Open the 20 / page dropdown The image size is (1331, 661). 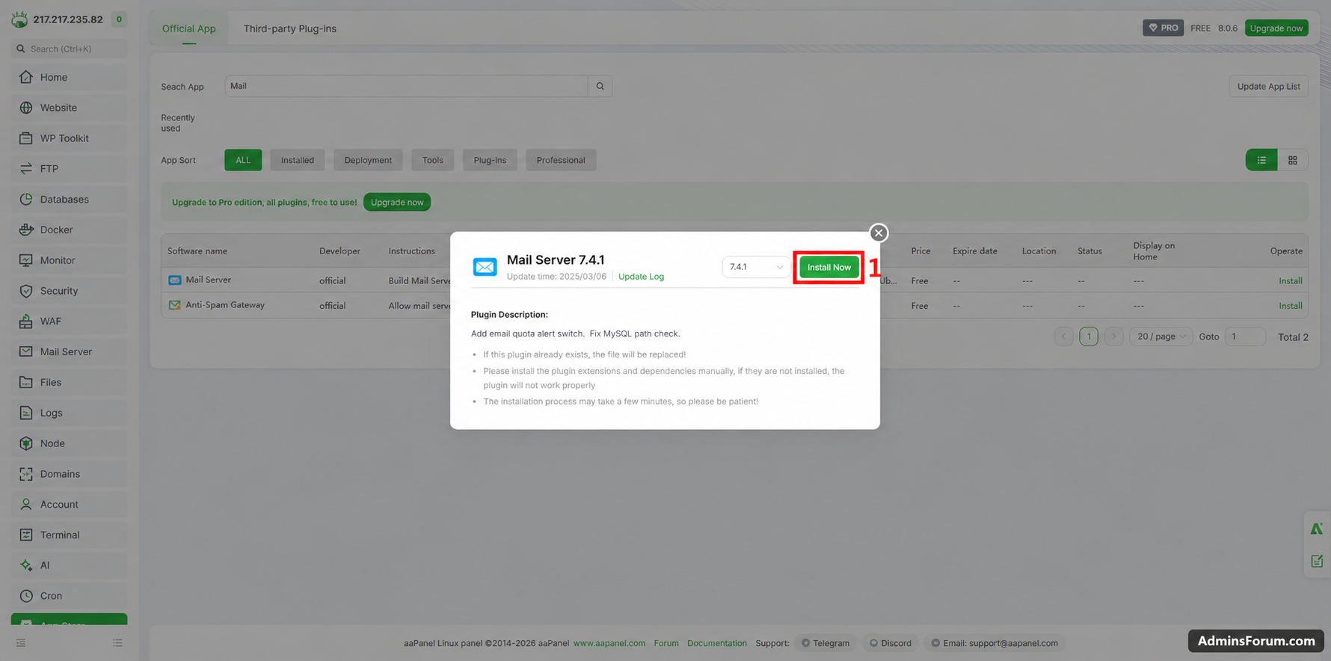point(1161,336)
